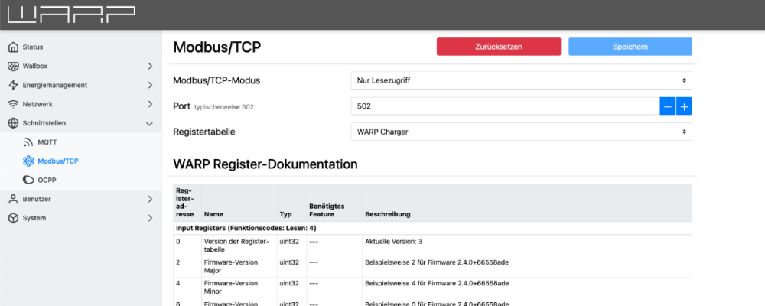The image size is (765, 306).
Task: Click the Schnittstellen globe icon
Action: pyautogui.click(x=13, y=123)
